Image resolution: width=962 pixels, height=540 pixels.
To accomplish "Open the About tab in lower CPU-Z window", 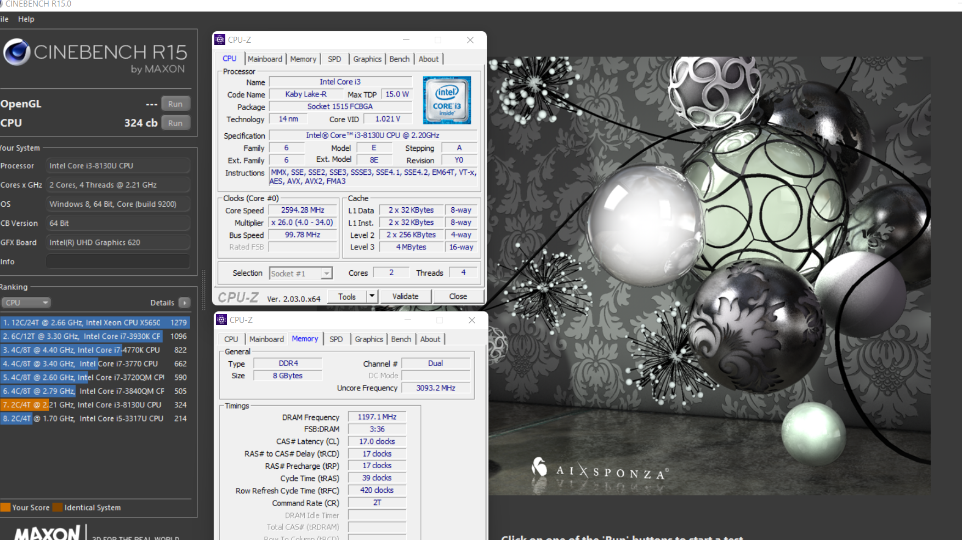I will [430, 339].
